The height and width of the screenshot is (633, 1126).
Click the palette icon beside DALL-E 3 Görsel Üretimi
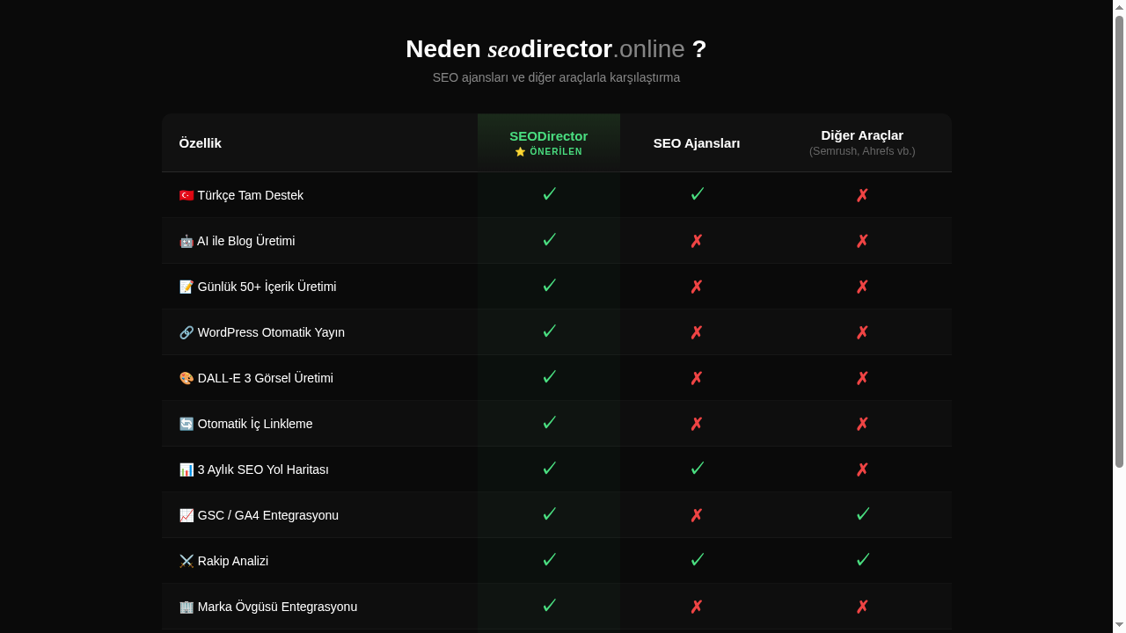pos(186,378)
